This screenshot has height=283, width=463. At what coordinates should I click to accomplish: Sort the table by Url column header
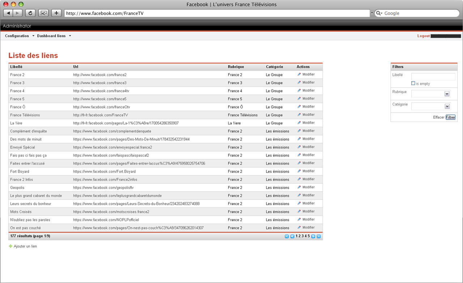coord(76,67)
